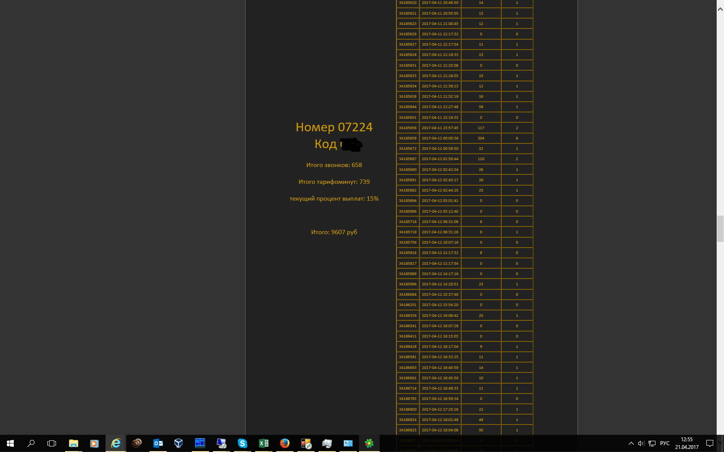Open the clock and calendar flyout

pos(687,443)
